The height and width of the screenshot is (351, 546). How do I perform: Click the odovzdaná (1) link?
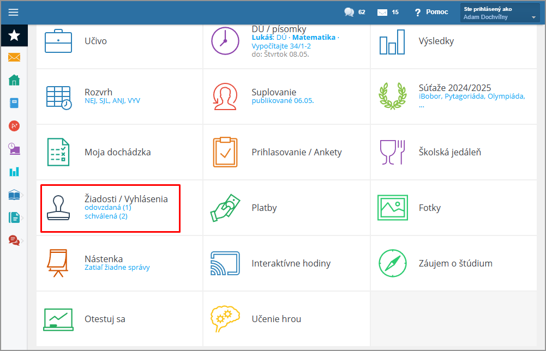[108, 208]
